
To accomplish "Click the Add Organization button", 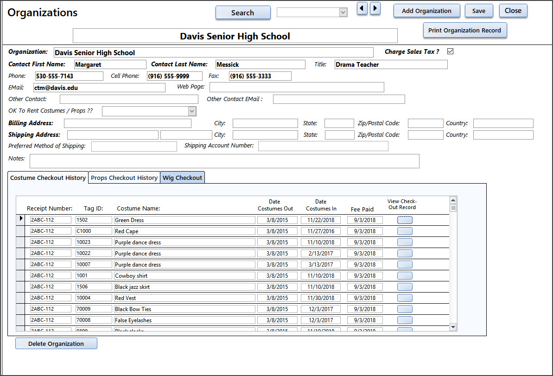I will (426, 11).
